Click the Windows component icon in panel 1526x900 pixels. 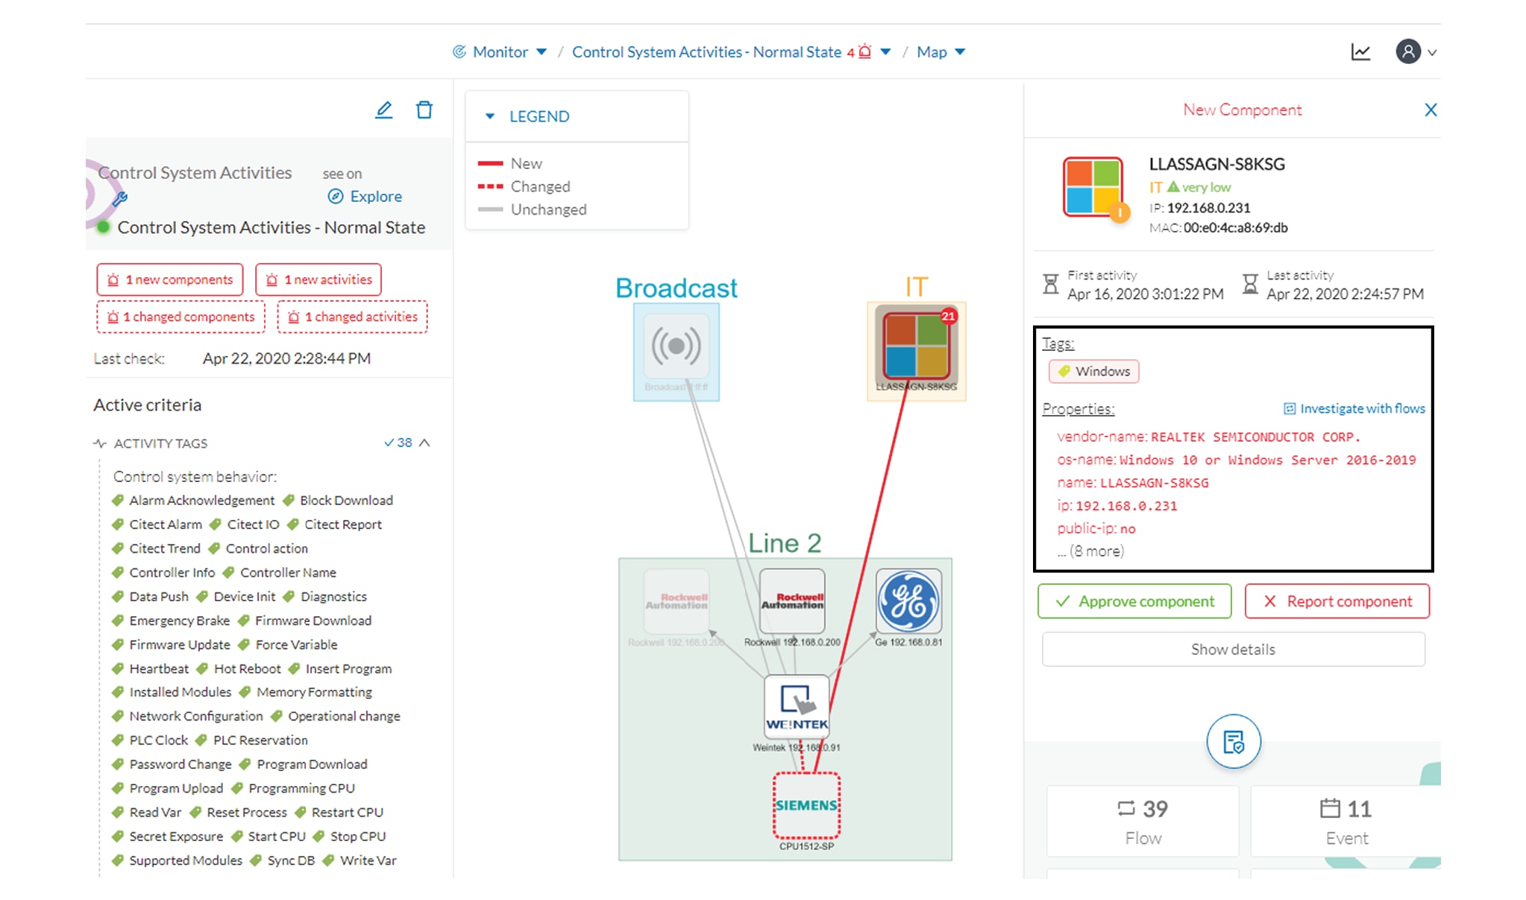coord(1093,187)
